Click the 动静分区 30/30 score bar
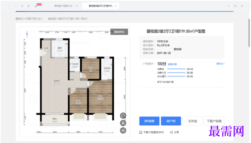The image size is (251, 143). [176, 72]
